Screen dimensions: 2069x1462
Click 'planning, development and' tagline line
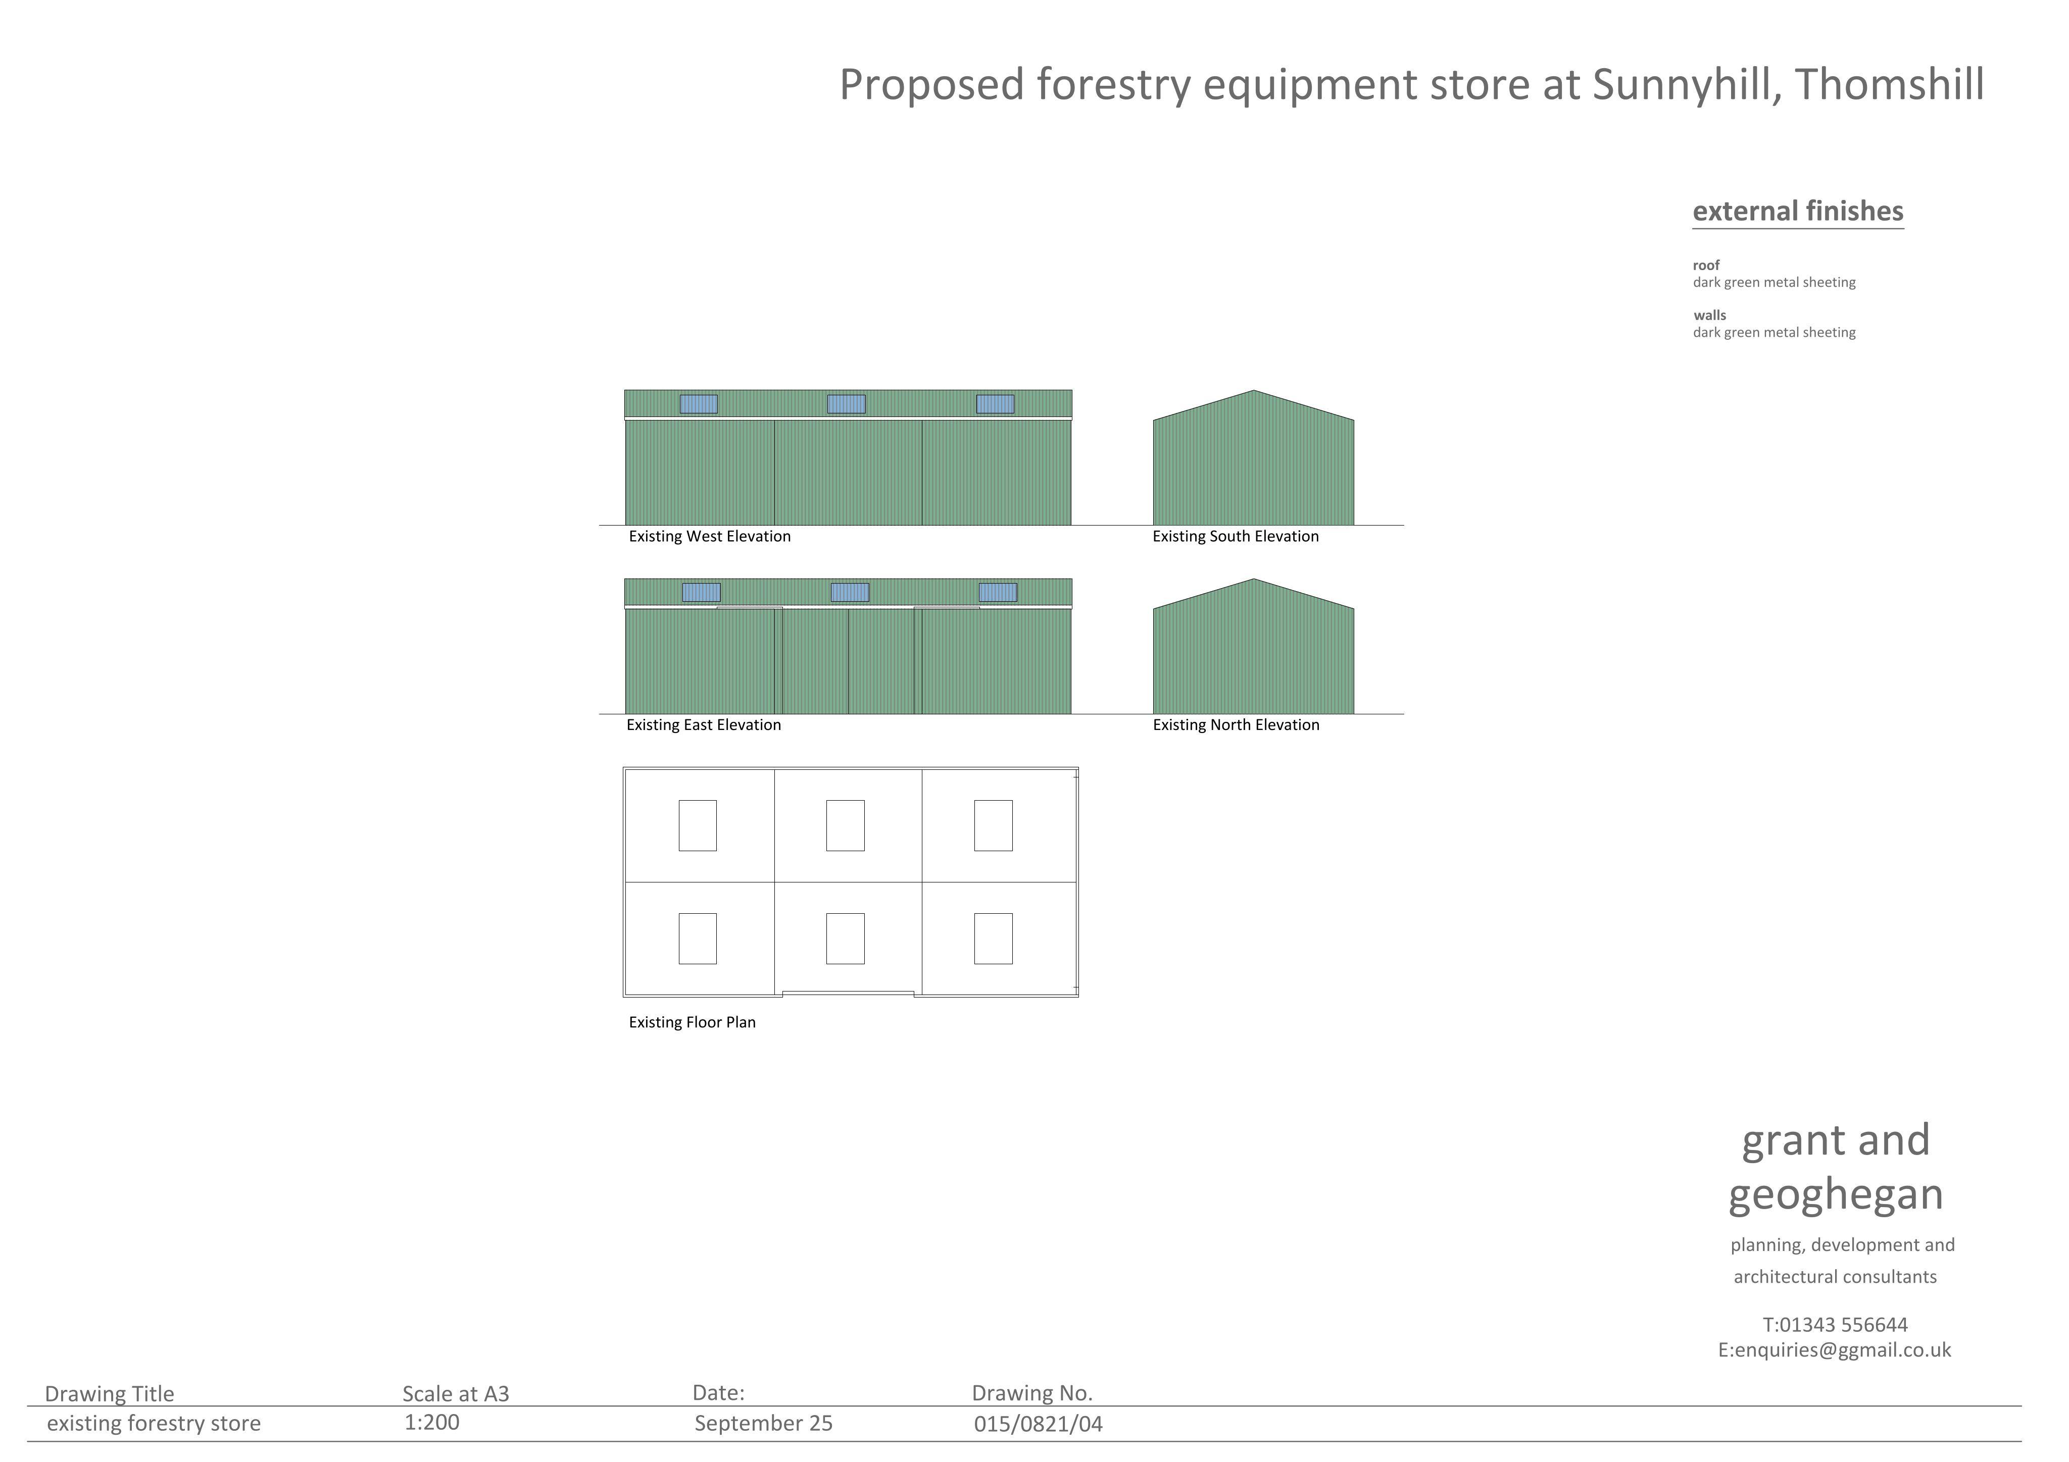1842,1245
